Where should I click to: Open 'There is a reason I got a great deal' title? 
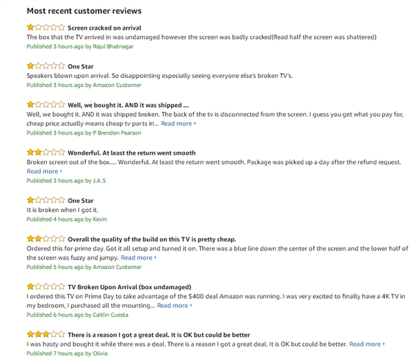coord(159,335)
